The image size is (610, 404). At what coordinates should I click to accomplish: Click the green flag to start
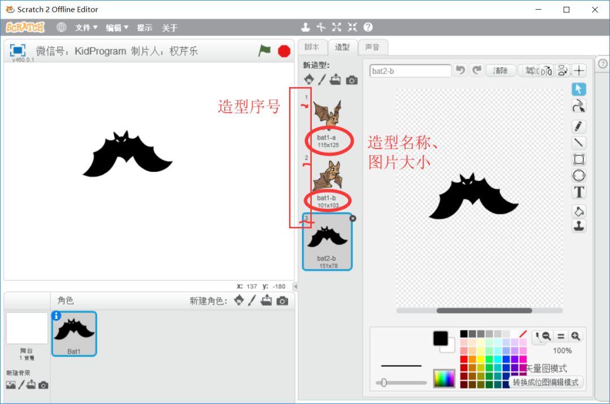[264, 50]
